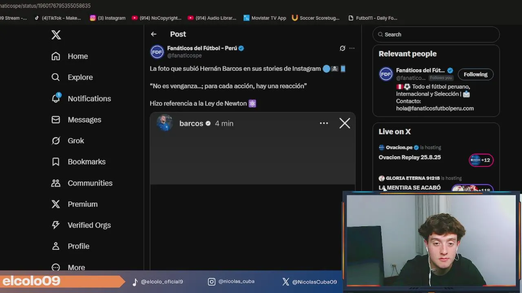Open Verified Orgs page
522x293 pixels.
(x=89, y=225)
